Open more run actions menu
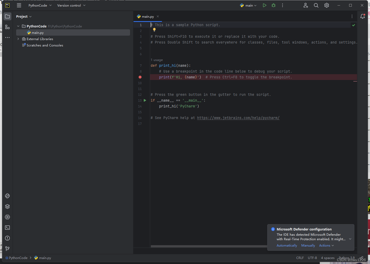 pos(283,5)
